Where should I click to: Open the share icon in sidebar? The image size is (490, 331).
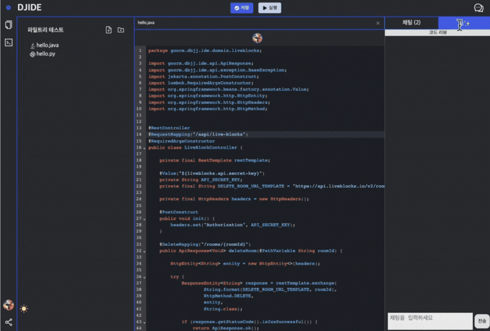(8, 322)
